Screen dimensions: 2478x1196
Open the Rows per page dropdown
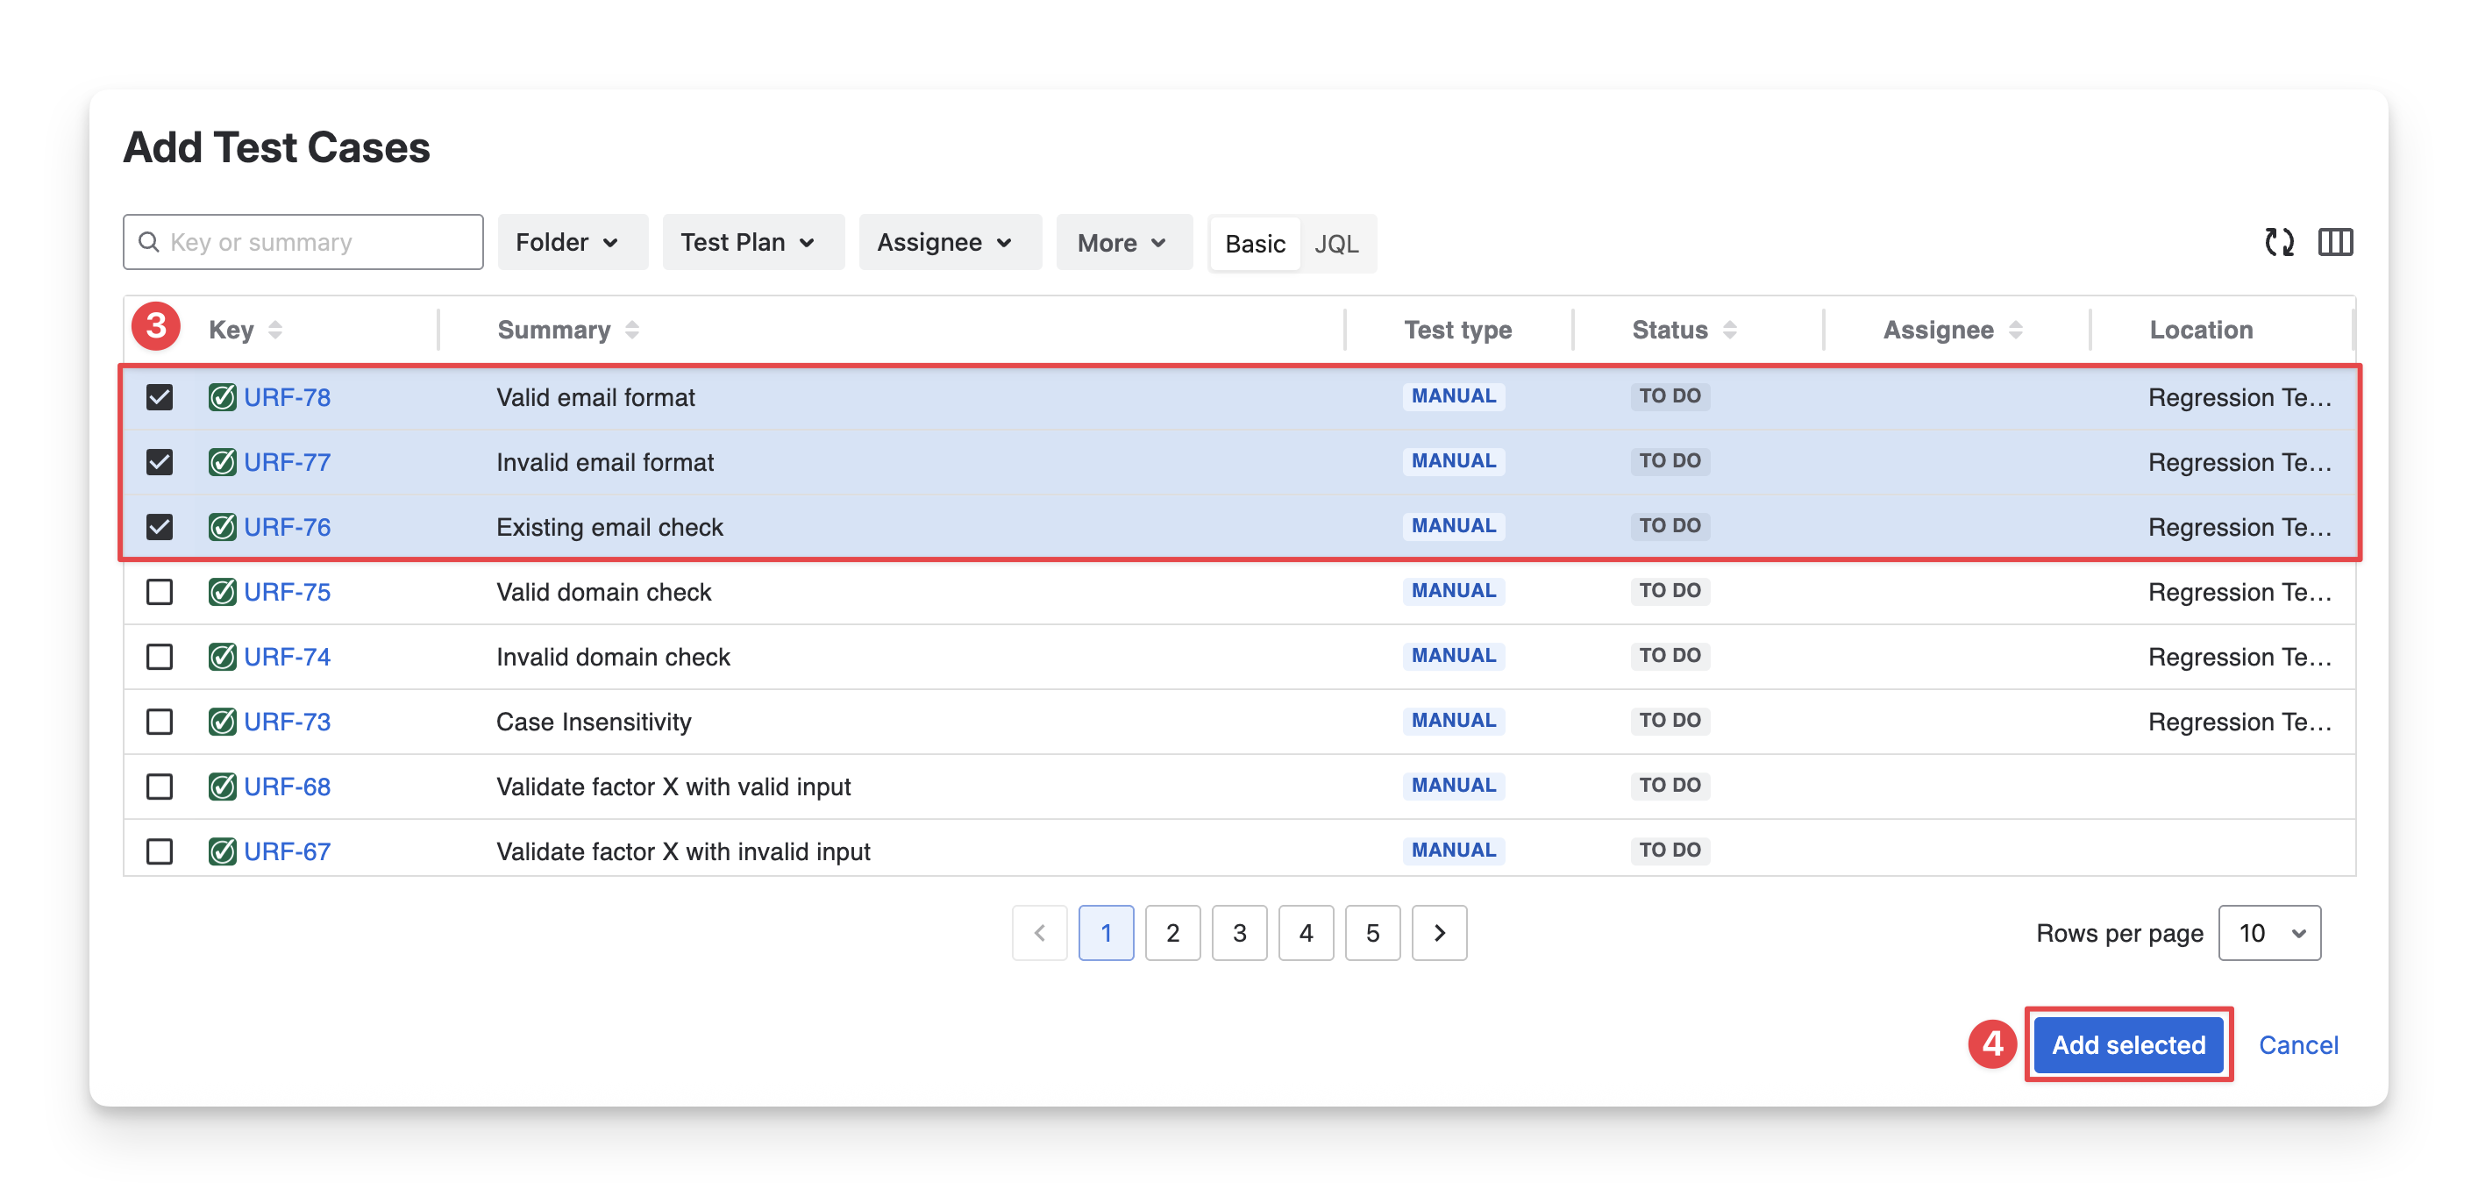click(2269, 932)
